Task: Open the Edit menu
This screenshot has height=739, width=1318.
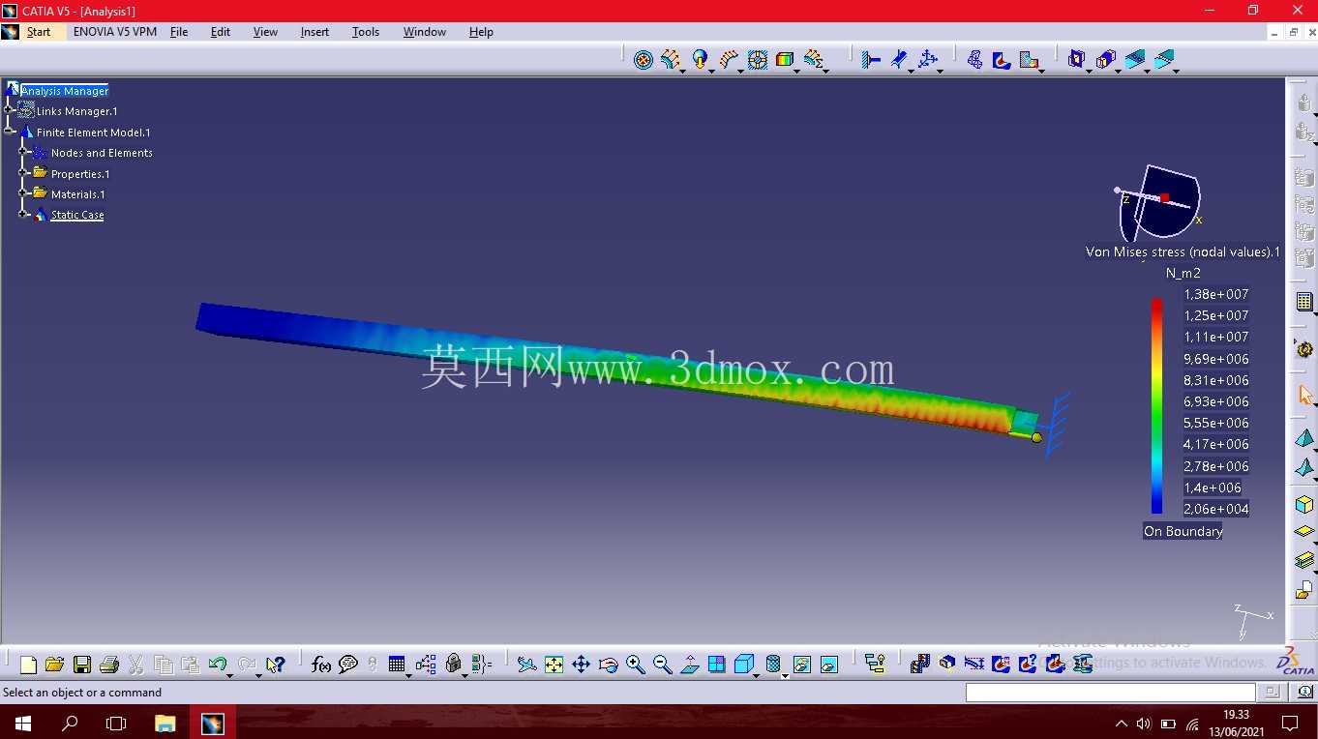Action: click(221, 32)
